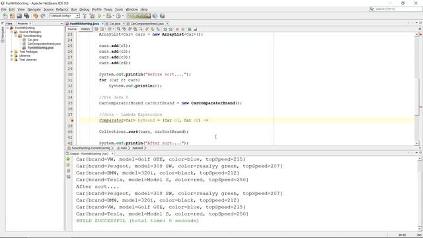
Task: Open Car.java in the project tree
Action: tap(33, 40)
